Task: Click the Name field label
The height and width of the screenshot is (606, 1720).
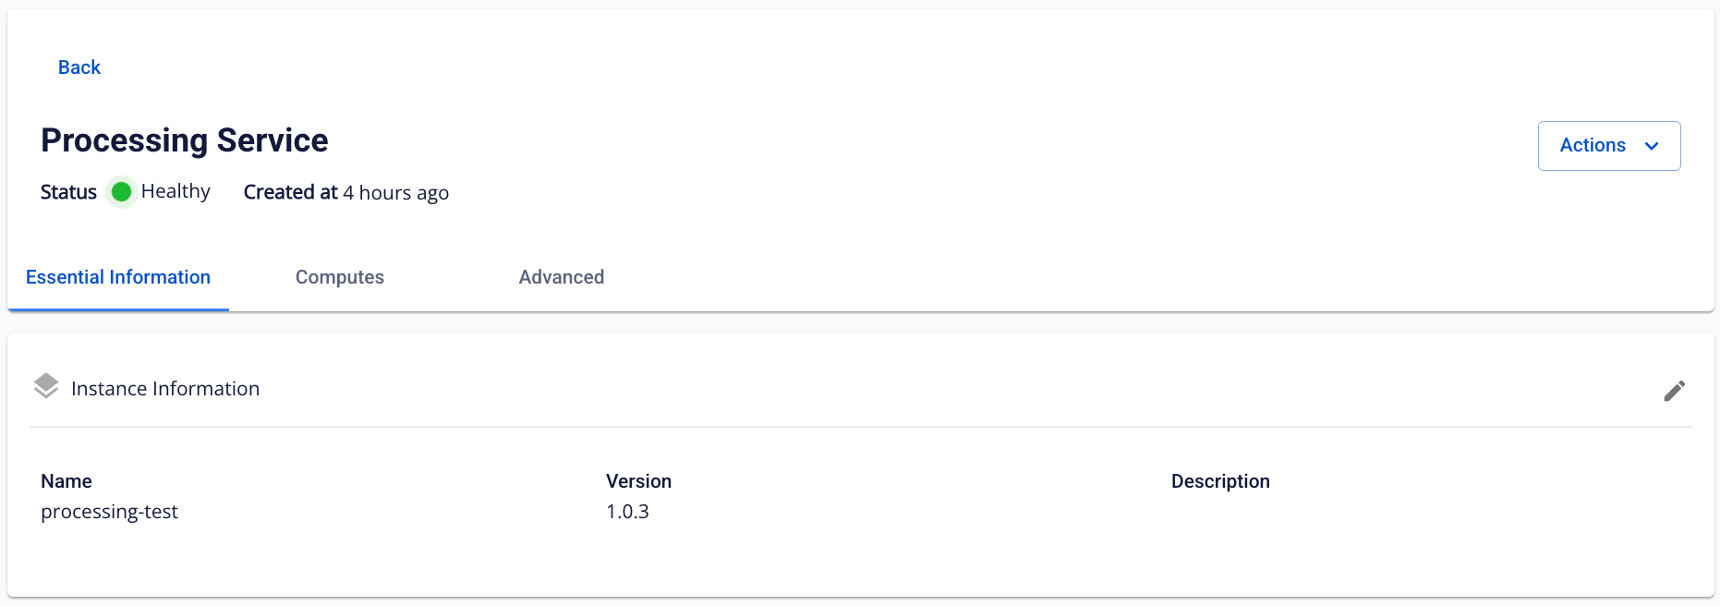Action: [x=67, y=481]
